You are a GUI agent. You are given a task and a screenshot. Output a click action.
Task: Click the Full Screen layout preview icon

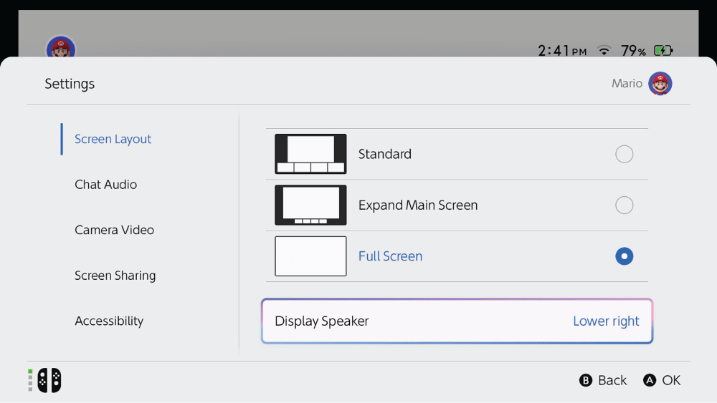click(310, 256)
